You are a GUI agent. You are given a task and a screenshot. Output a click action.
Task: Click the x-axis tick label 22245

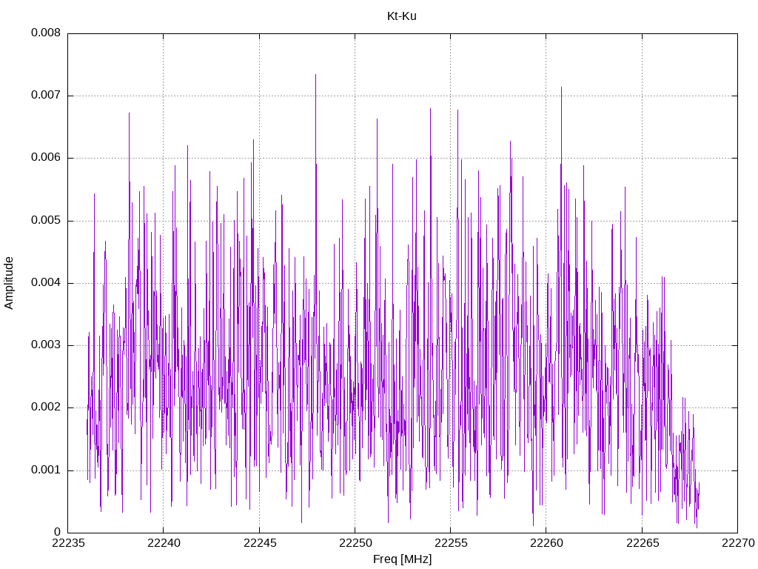[x=260, y=543]
